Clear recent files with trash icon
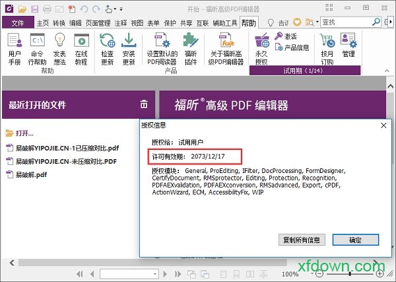Screen dimensions: 396x282 point(144,104)
